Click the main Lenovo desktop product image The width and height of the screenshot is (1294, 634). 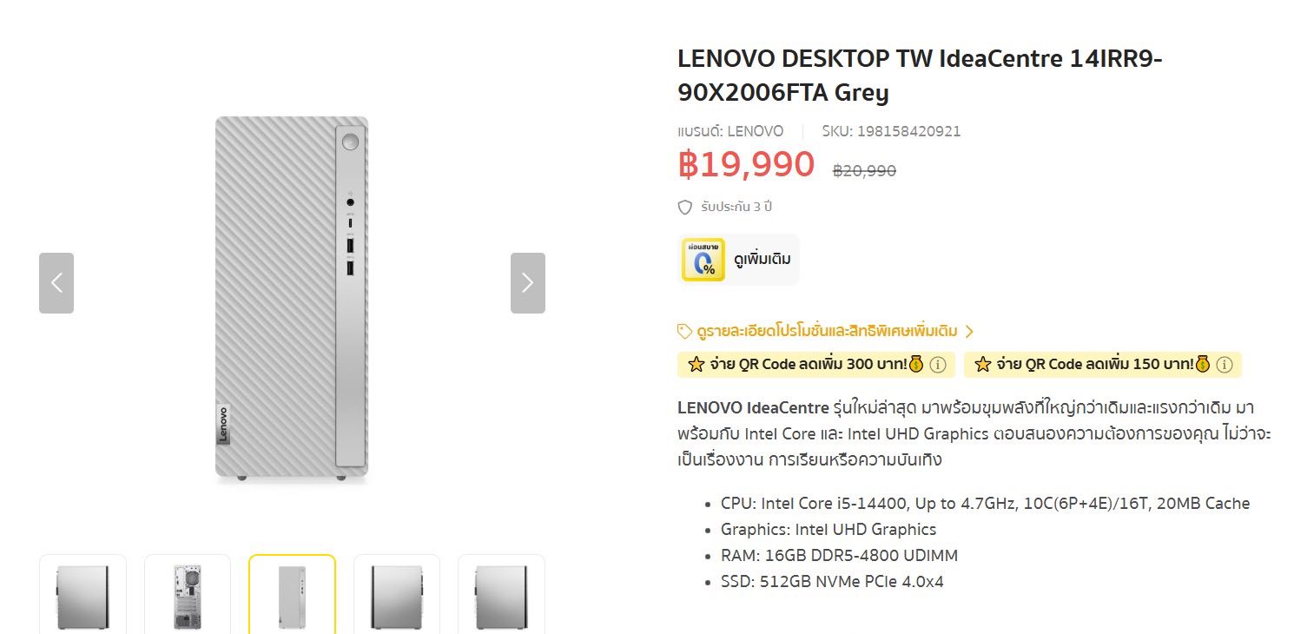point(292,298)
